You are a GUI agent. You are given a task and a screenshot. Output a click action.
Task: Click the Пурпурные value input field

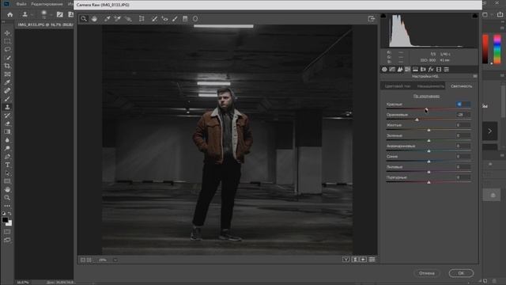point(463,177)
